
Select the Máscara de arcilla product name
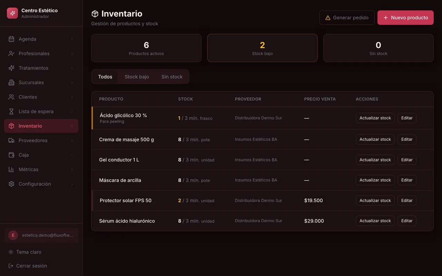coord(120,180)
